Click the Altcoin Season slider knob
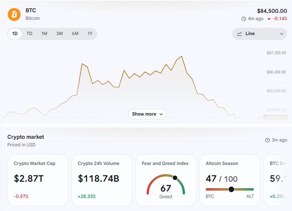 [x=231, y=190]
